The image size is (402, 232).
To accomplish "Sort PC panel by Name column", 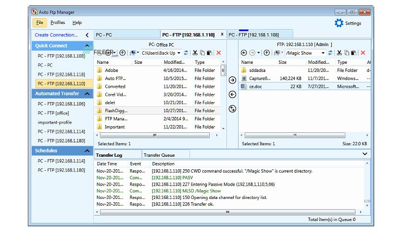I will pos(113,62).
